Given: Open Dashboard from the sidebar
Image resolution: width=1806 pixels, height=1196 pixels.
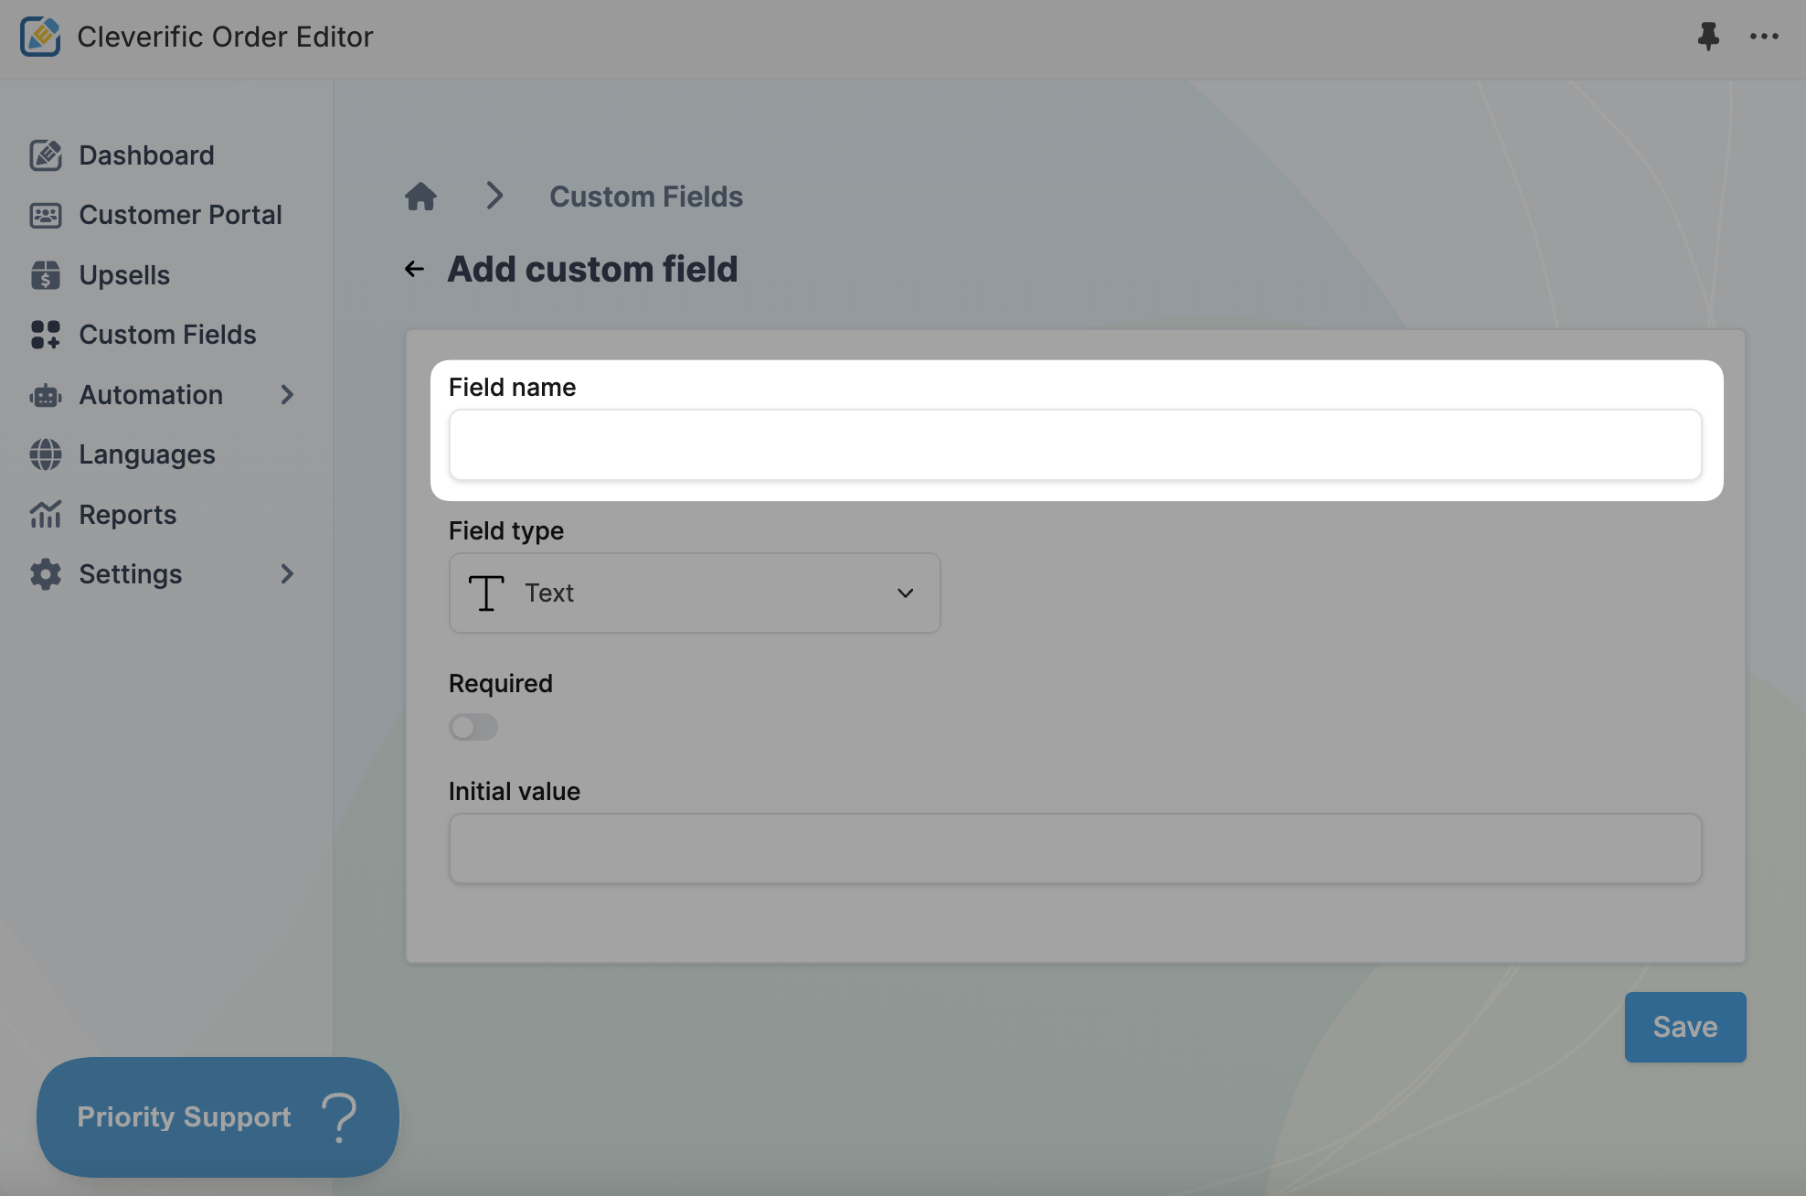Looking at the screenshot, I should click(146, 155).
